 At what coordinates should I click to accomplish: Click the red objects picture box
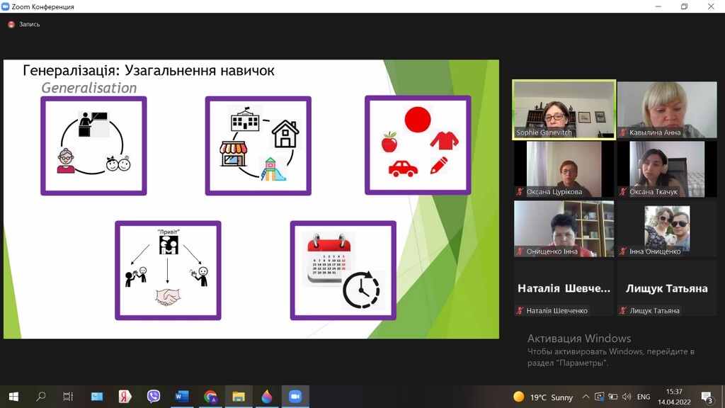[418, 145]
